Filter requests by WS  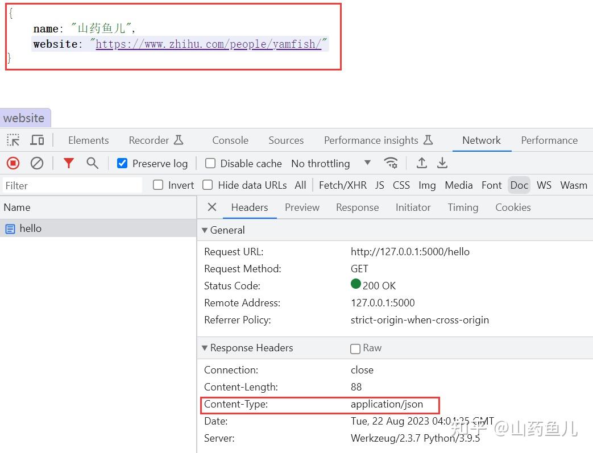pyautogui.click(x=544, y=185)
